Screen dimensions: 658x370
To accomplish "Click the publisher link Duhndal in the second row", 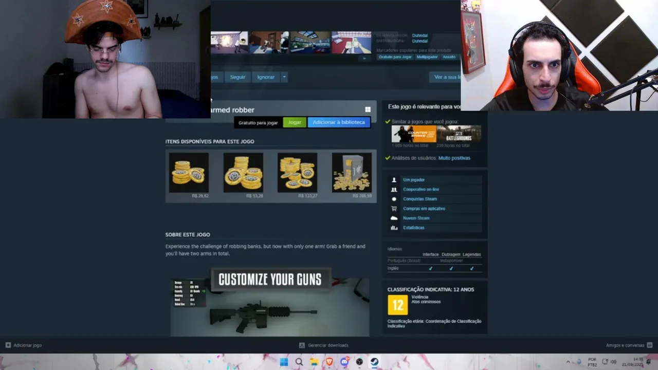I will click(419, 41).
